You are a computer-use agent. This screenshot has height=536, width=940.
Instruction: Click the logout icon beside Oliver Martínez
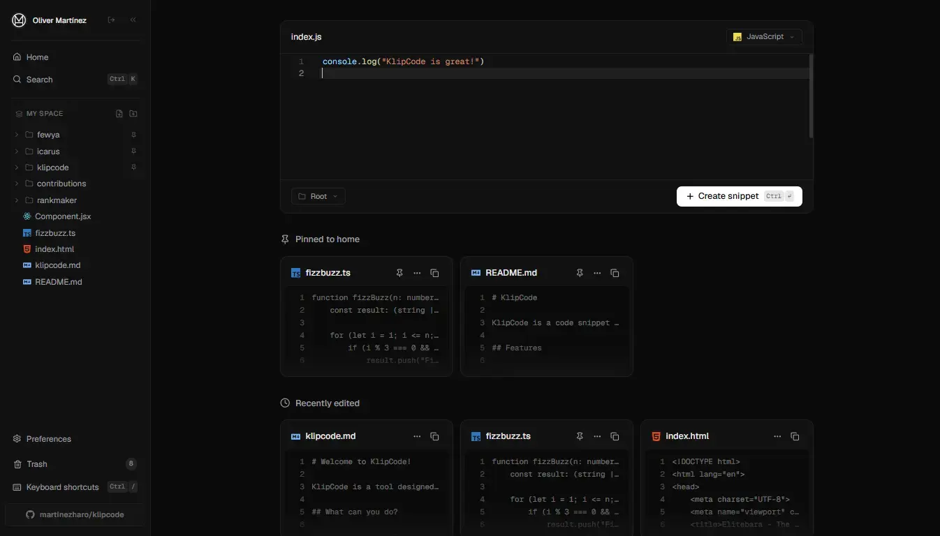point(111,20)
